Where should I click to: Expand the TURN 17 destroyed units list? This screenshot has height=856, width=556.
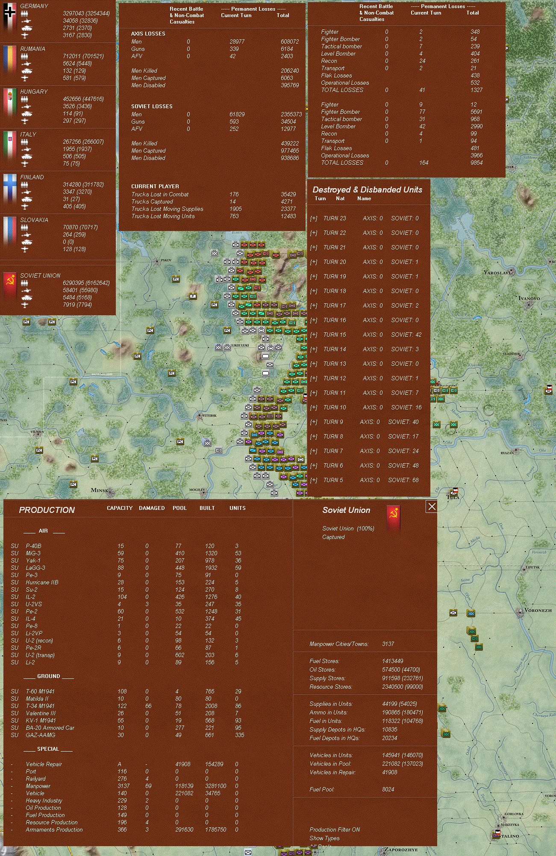[x=314, y=306]
